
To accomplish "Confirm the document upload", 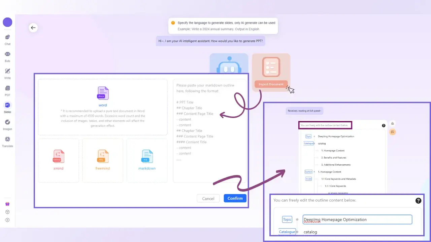I will pos(235,198).
